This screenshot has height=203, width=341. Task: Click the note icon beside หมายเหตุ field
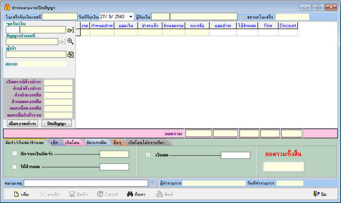click(152, 183)
